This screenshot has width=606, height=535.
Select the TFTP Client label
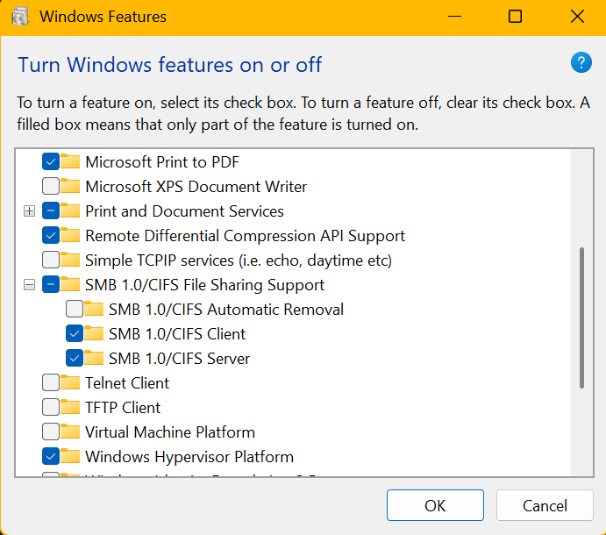tap(123, 408)
